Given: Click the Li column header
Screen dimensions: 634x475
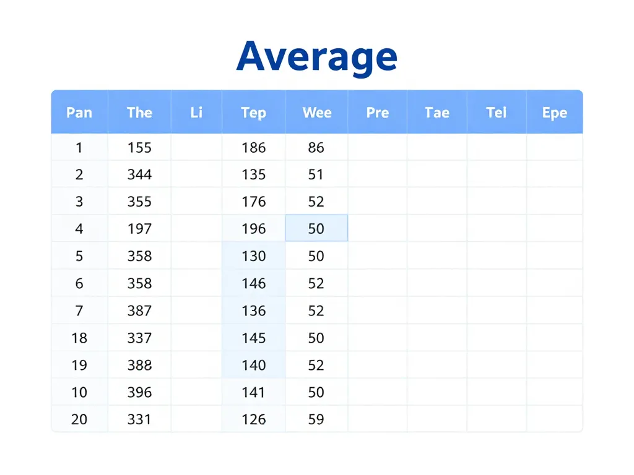Looking at the screenshot, I should point(196,113).
